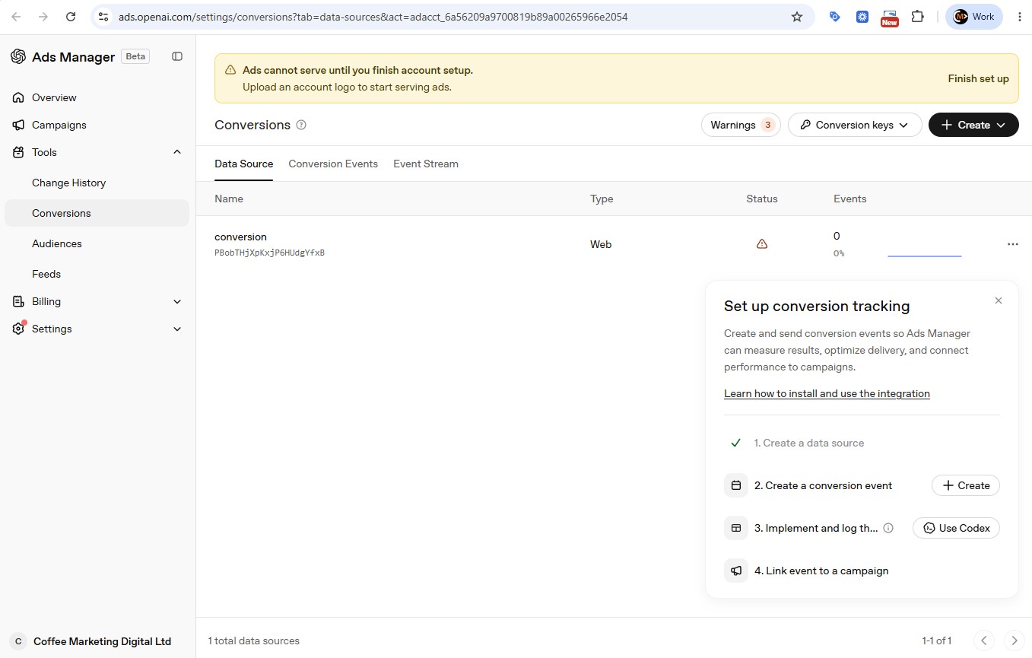Click the info icon beside Implement and log

888,528
